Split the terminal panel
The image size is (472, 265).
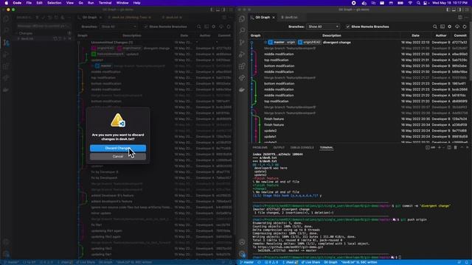(449, 147)
